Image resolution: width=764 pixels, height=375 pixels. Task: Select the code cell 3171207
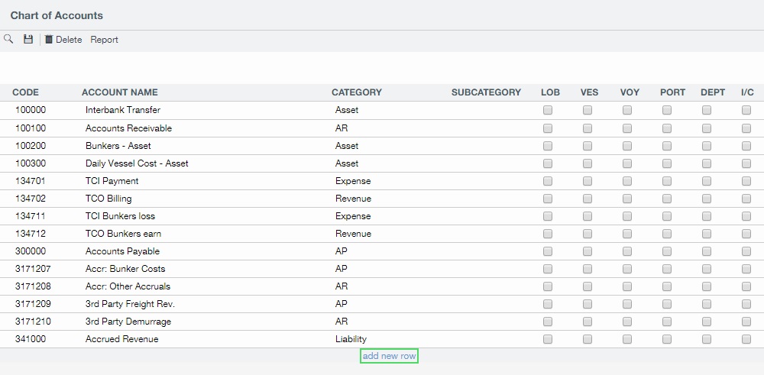[34, 269]
